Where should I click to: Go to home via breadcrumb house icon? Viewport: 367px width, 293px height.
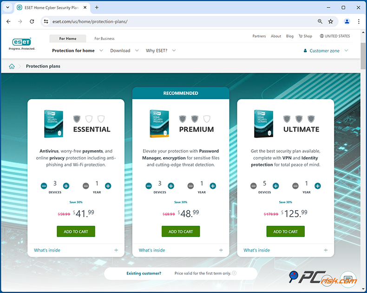click(12, 67)
